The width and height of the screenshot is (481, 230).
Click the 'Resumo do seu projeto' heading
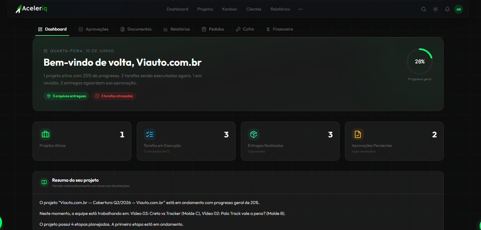tap(75, 180)
